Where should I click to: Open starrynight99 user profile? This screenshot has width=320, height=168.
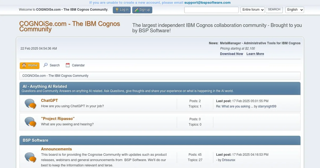coord(267,106)
